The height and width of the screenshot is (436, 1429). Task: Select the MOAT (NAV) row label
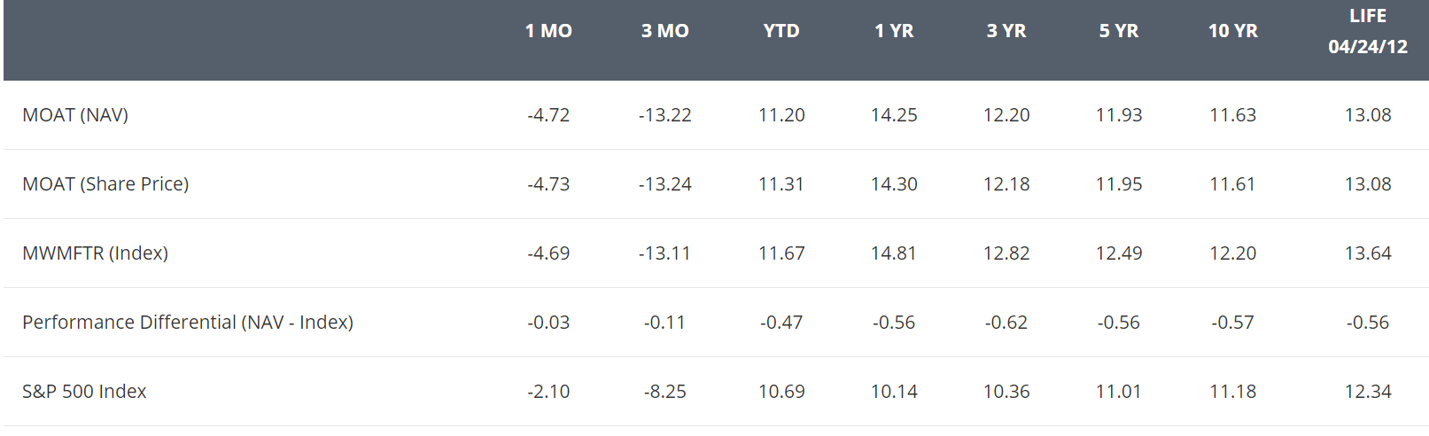click(75, 115)
